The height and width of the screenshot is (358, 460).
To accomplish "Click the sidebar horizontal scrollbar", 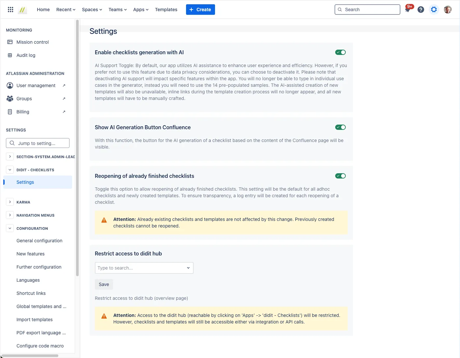I will 30,355.
